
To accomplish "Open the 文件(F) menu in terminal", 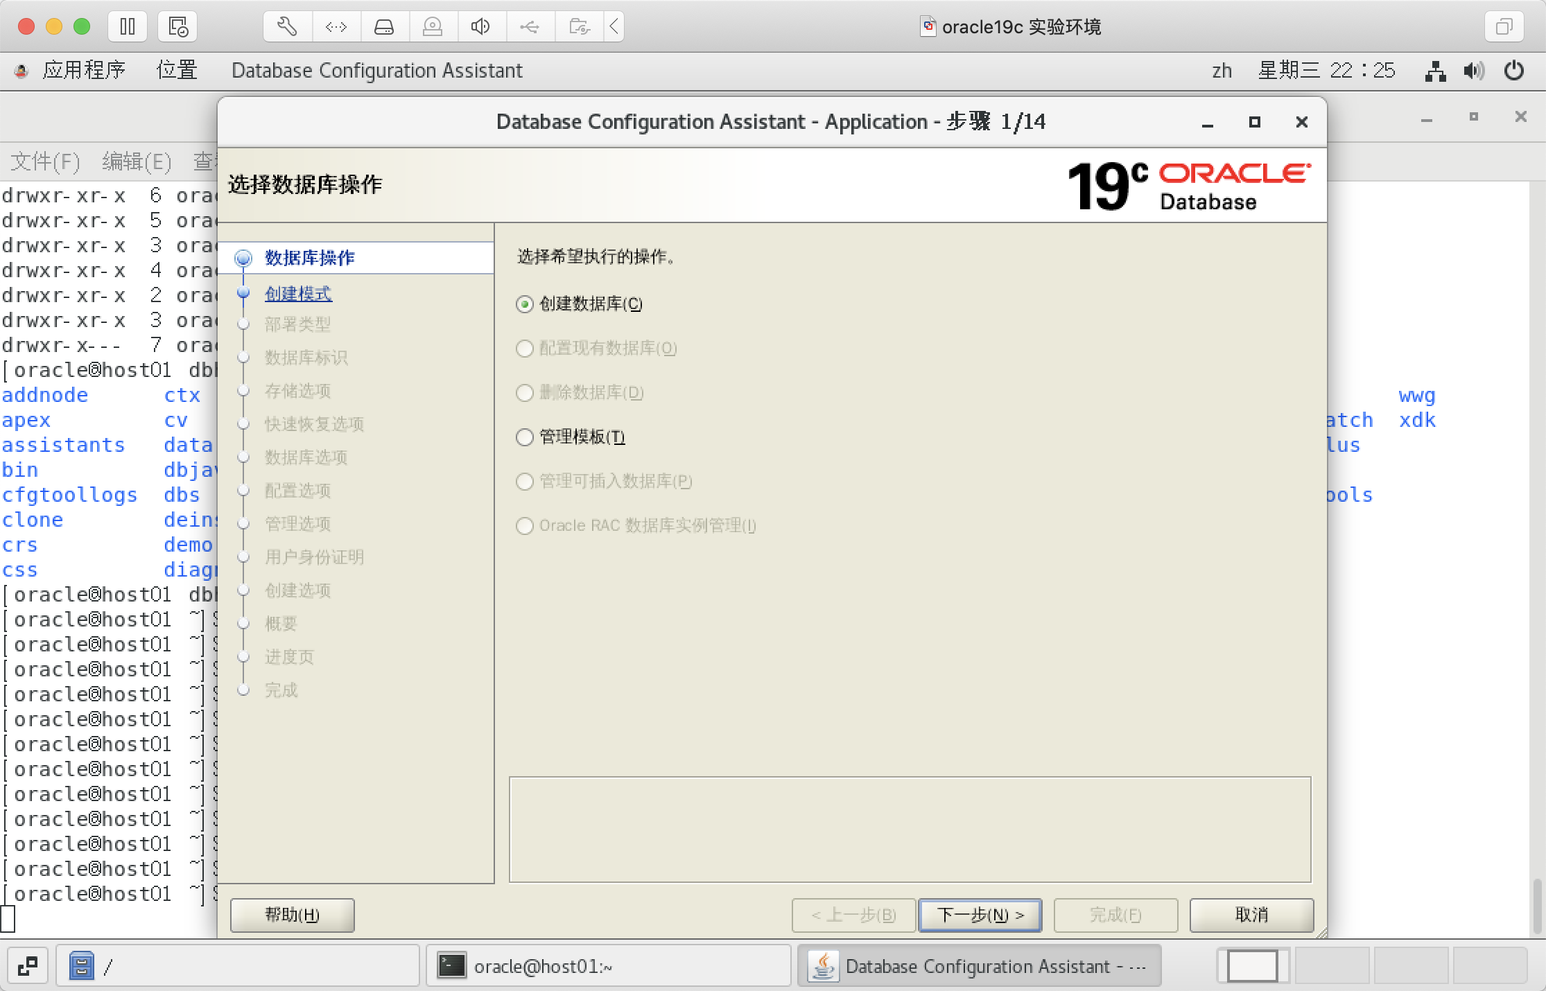I will click(44, 161).
